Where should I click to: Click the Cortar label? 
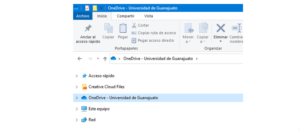pyautogui.click(x=143, y=25)
